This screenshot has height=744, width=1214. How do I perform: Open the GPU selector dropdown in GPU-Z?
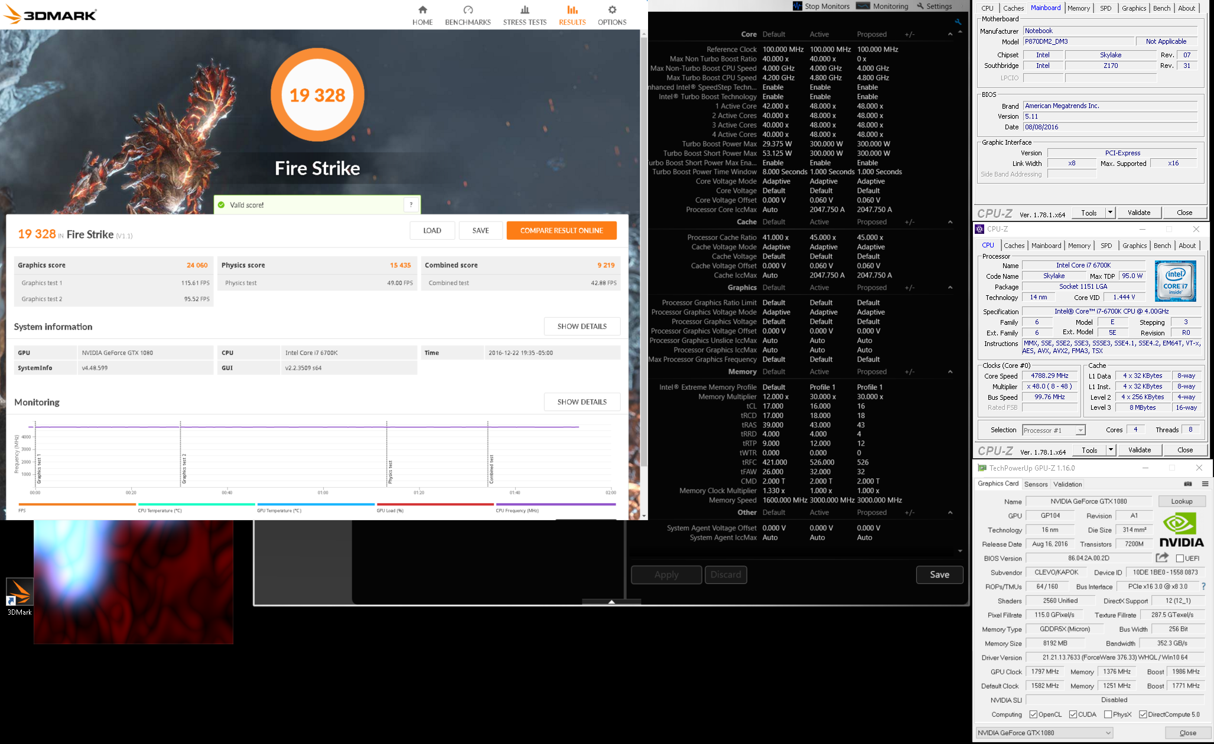pyautogui.click(x=1044, y=733)
